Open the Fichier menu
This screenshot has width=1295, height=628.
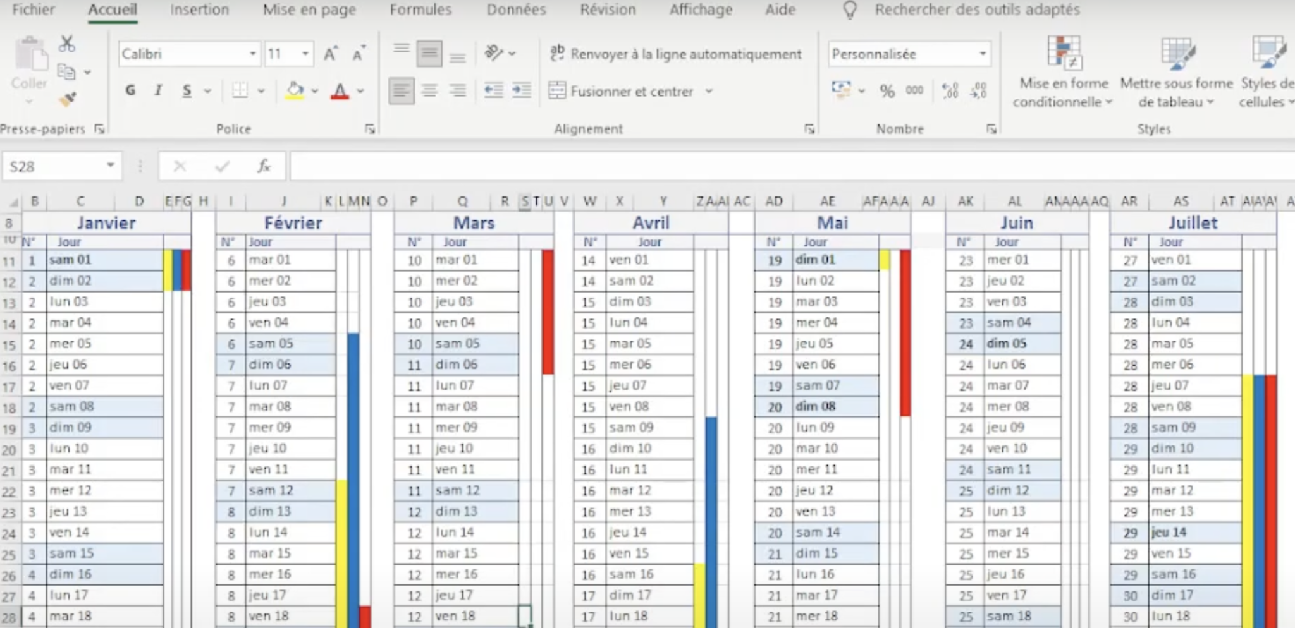(x=33, y=9)
